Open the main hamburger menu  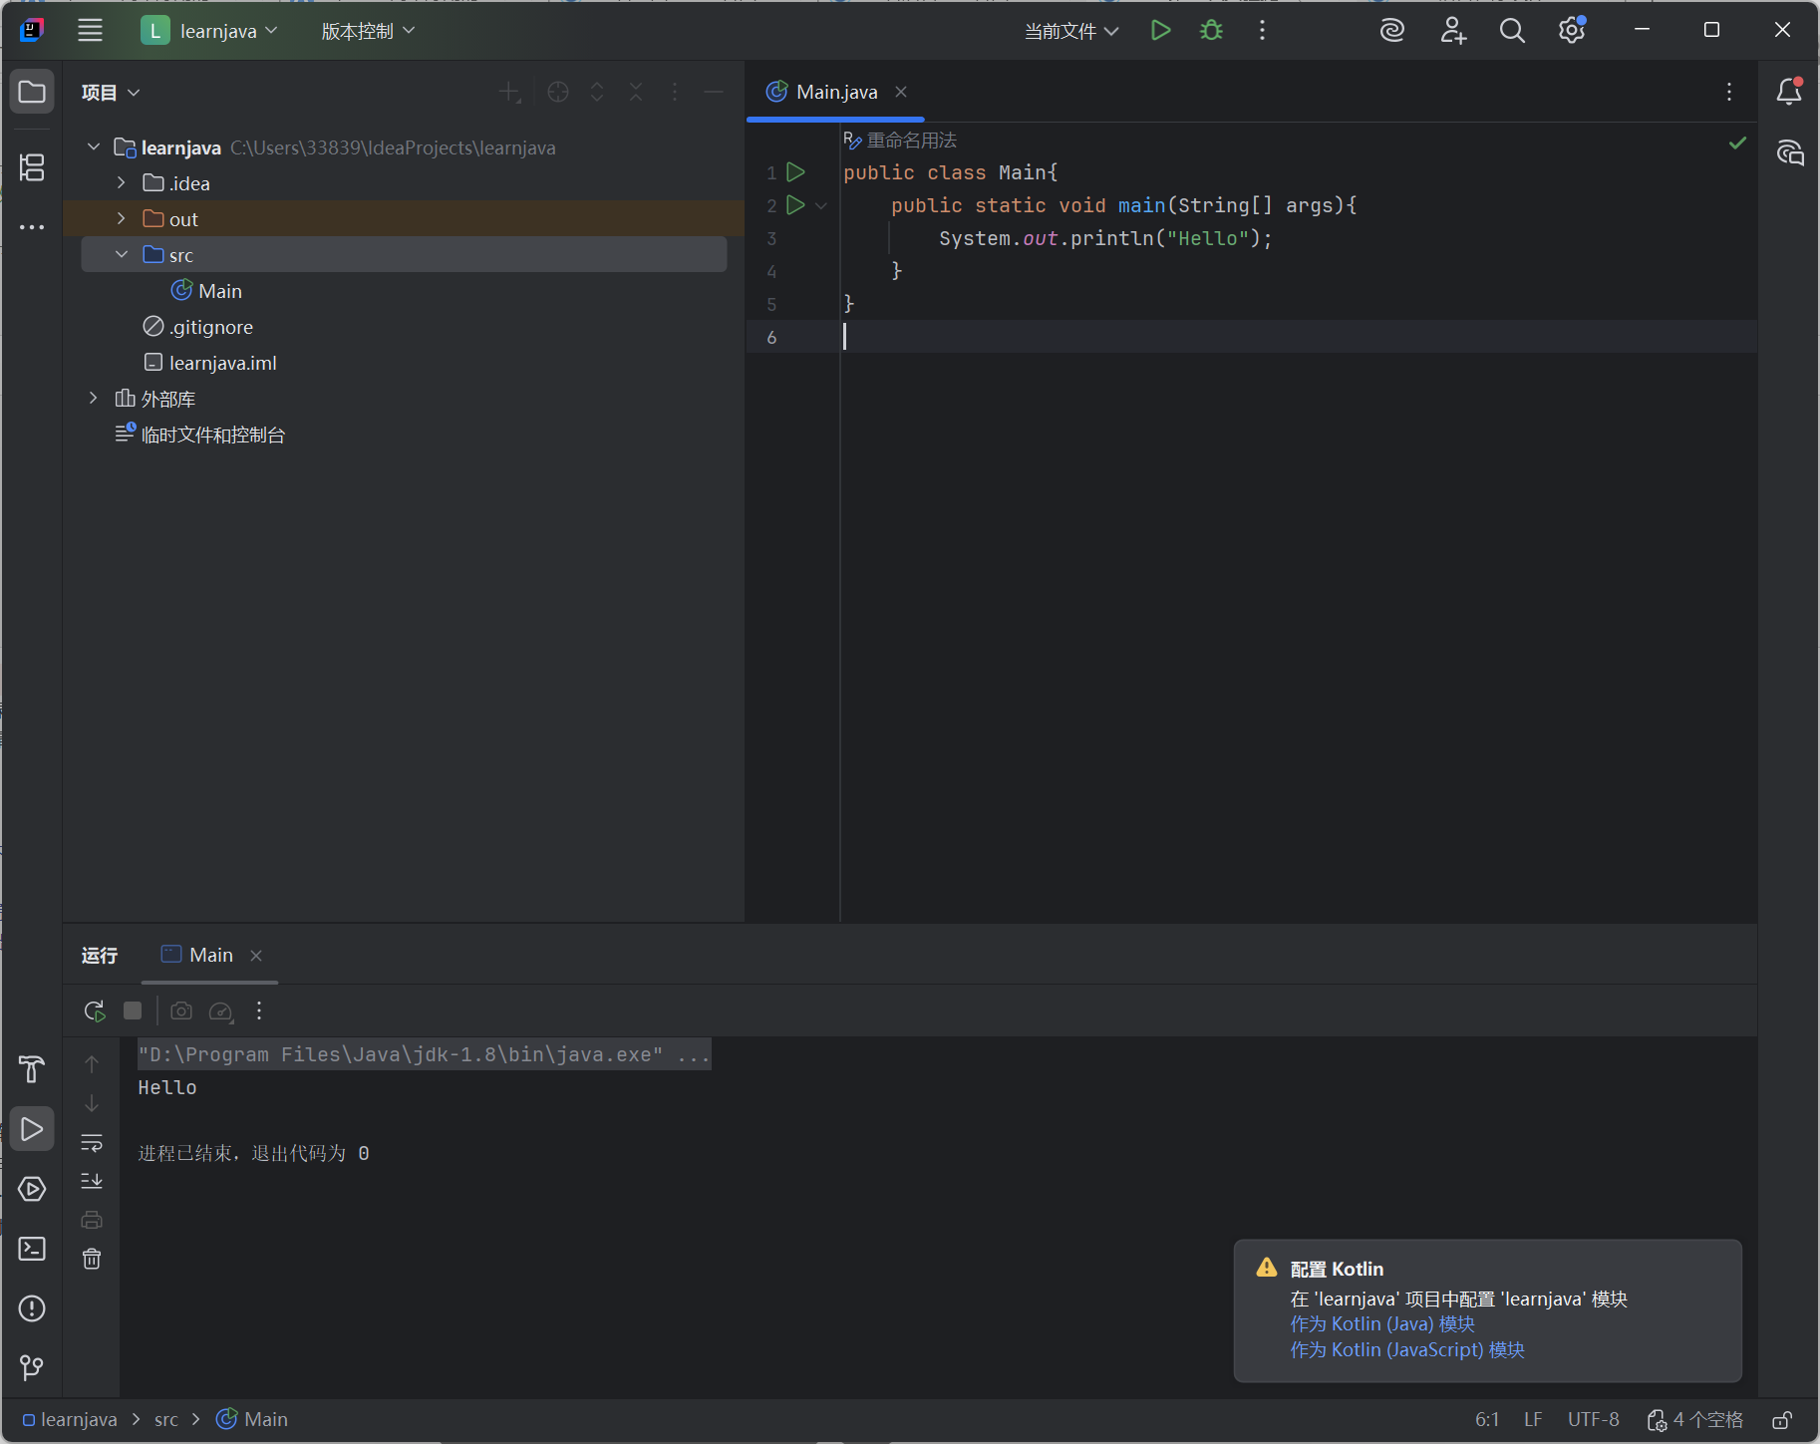[x=91, y=31]
